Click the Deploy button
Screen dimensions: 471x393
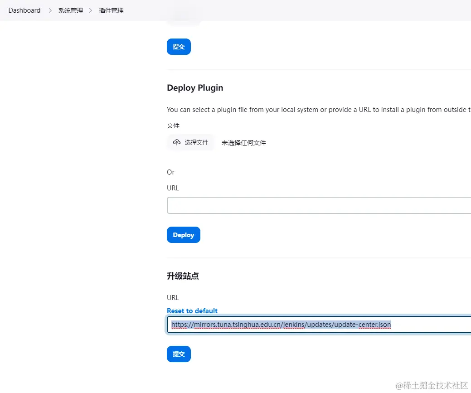click(184, 235)
